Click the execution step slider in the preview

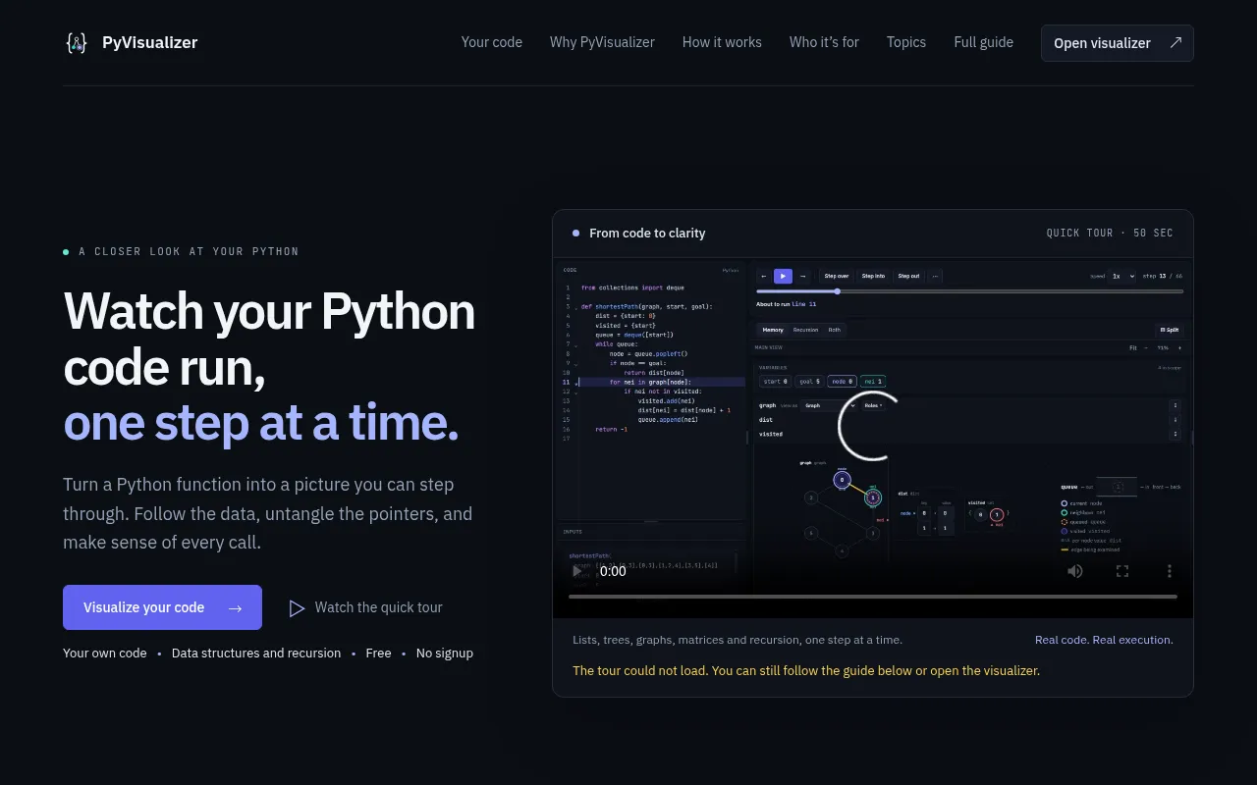point(969,291)
